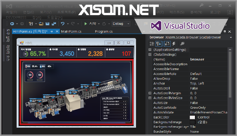This screenshot has width=237, height=136.
Task: Close the HmiForm.cs design tab
Action: click(57, 31)
